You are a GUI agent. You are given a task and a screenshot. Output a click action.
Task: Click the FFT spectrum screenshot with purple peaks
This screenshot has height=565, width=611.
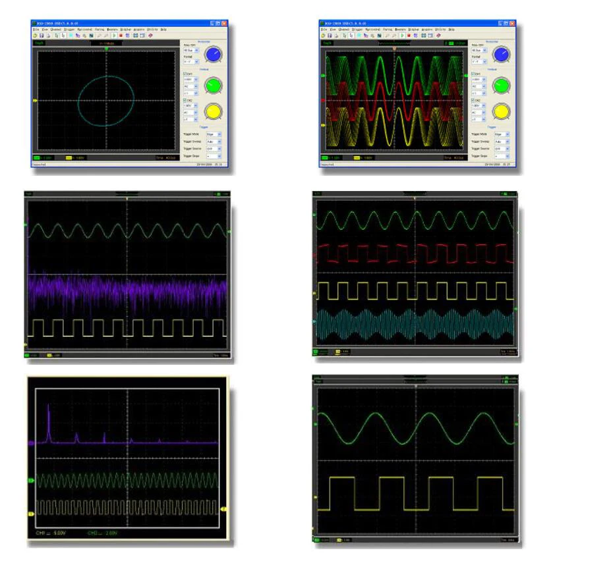(127, 458)
